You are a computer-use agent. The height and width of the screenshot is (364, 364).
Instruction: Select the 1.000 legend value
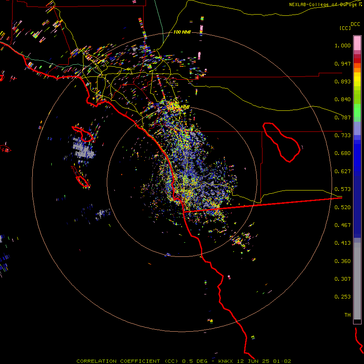coord(343,45)
